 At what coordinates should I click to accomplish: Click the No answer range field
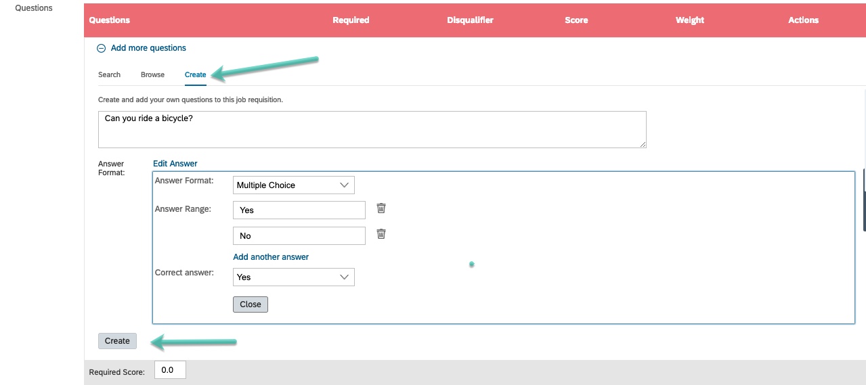click(299, 236)
